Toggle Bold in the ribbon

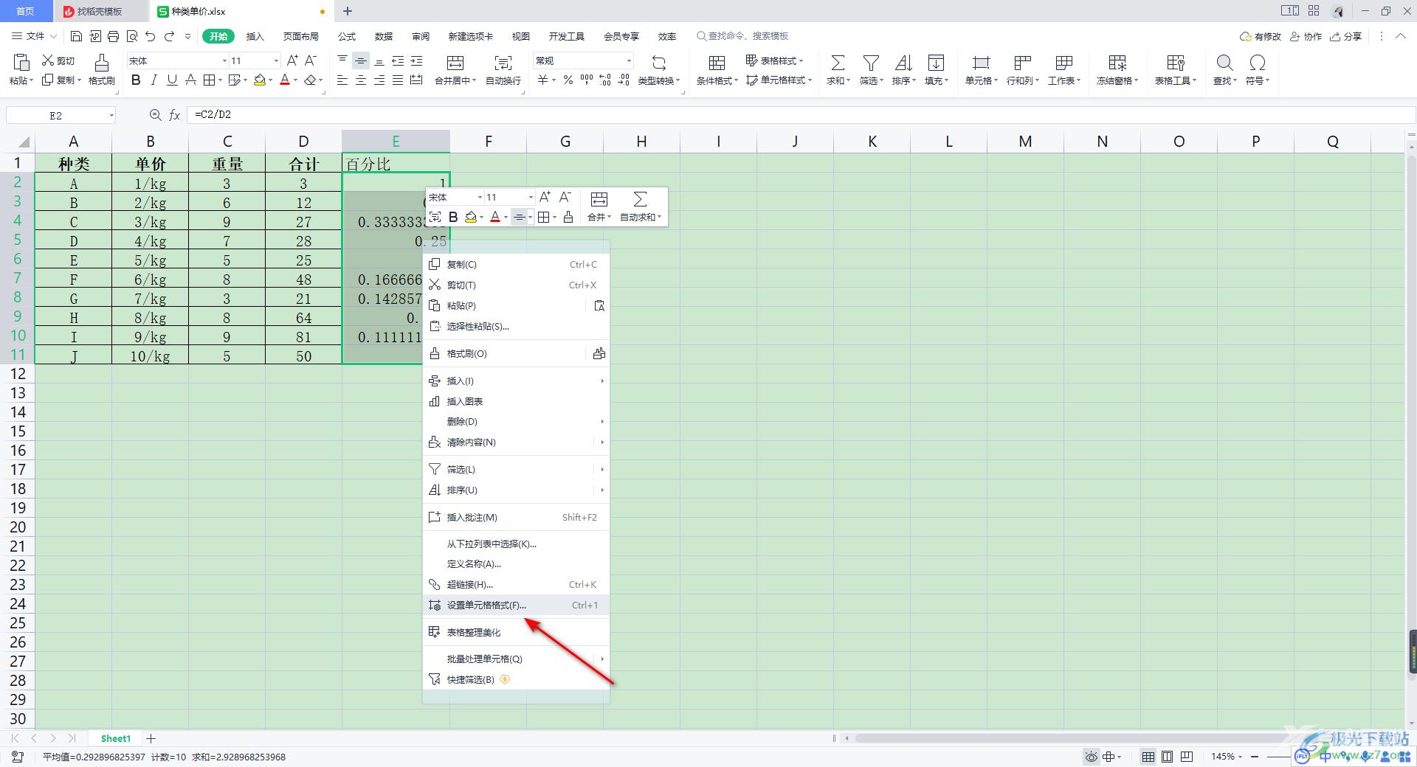[x=136, y=80]
